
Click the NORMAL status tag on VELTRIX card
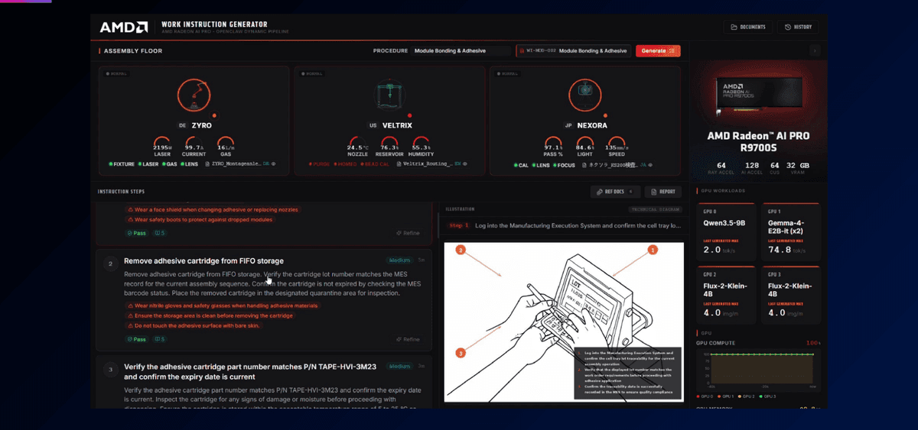tap(314, 74)
